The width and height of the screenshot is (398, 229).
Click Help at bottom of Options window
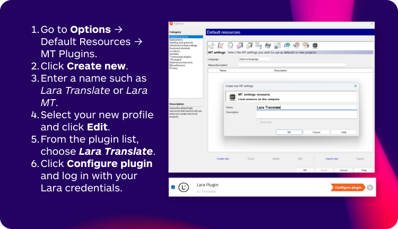[364, 170]
